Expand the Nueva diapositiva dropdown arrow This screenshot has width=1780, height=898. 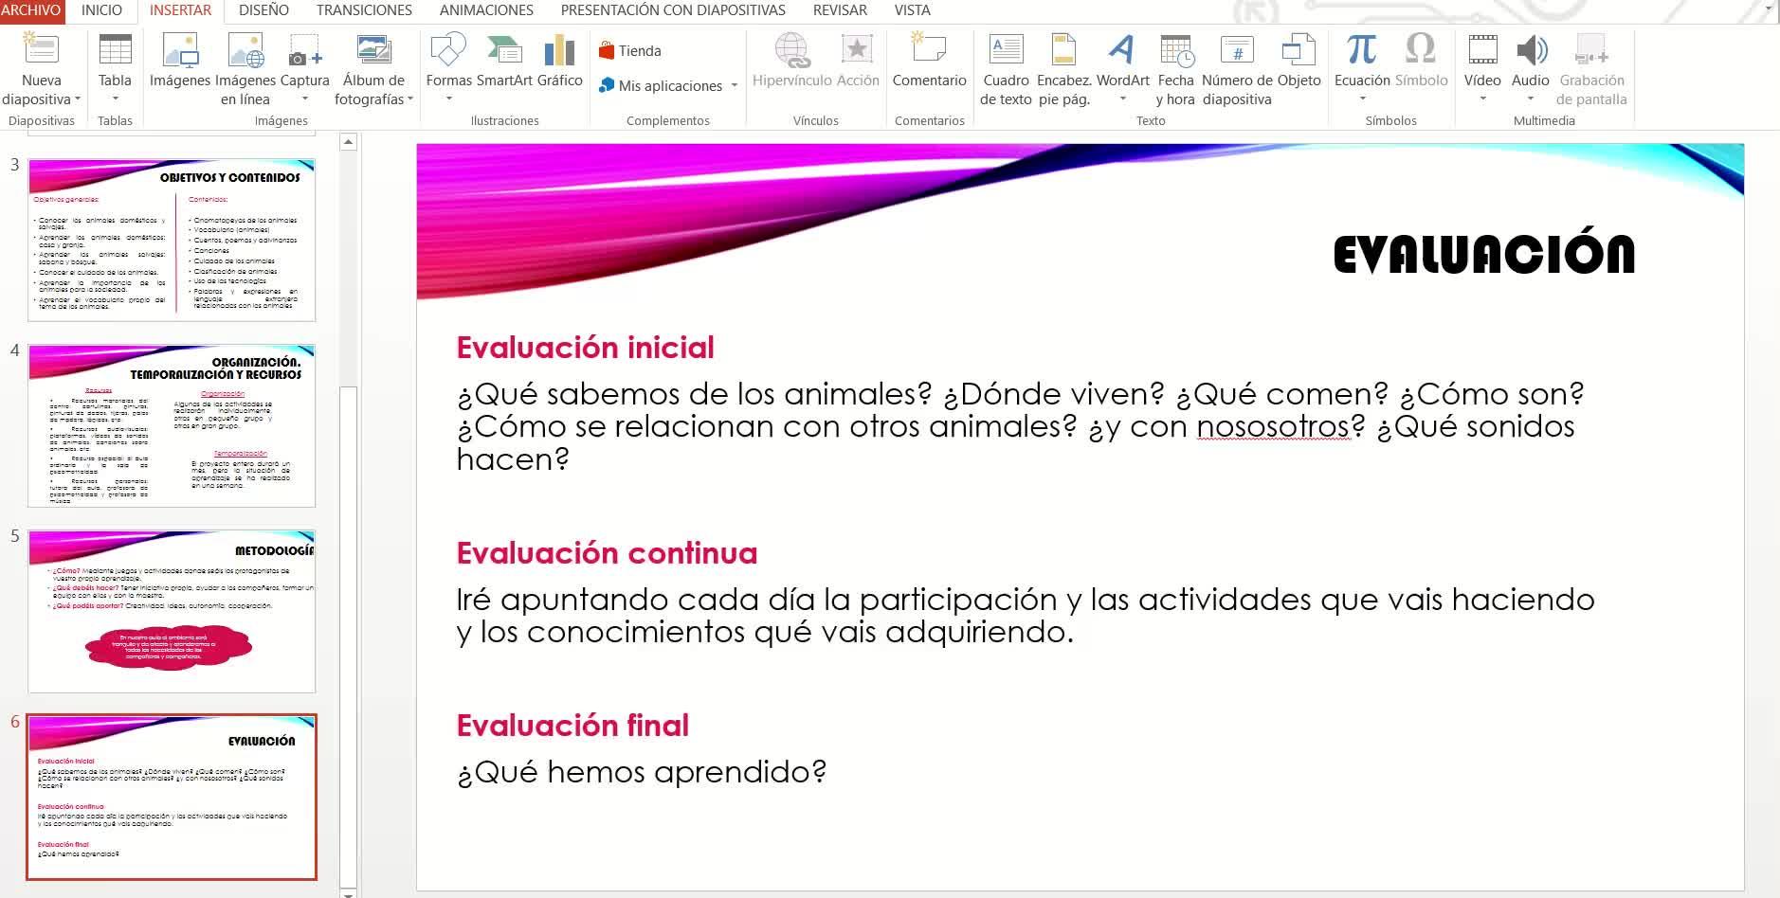click(78, 99)
